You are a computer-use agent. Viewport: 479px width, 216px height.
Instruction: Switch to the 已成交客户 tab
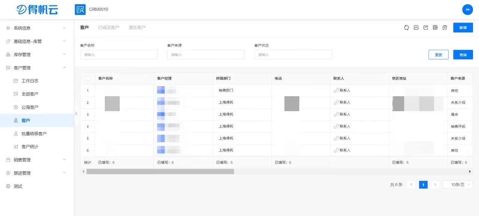click(109, 27)
